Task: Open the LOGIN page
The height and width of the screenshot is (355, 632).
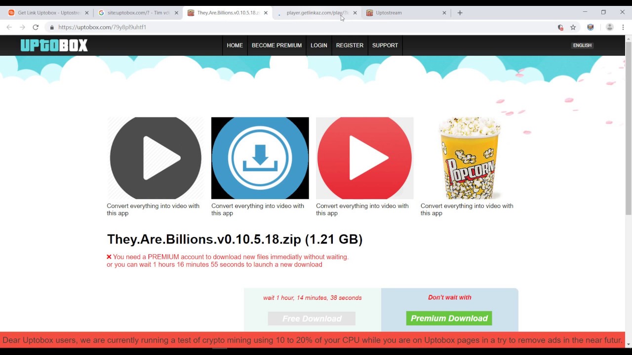Action: pyautogui.click(x=318, y=45)
